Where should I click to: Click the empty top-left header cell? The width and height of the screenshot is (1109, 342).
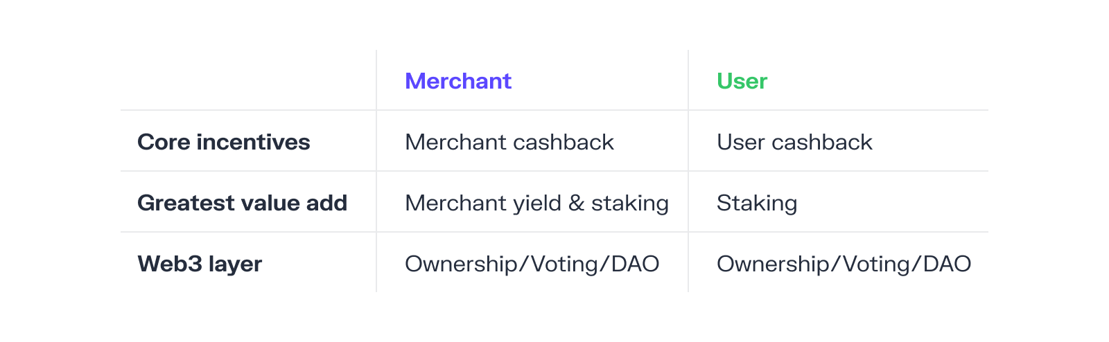coord(248,80)
